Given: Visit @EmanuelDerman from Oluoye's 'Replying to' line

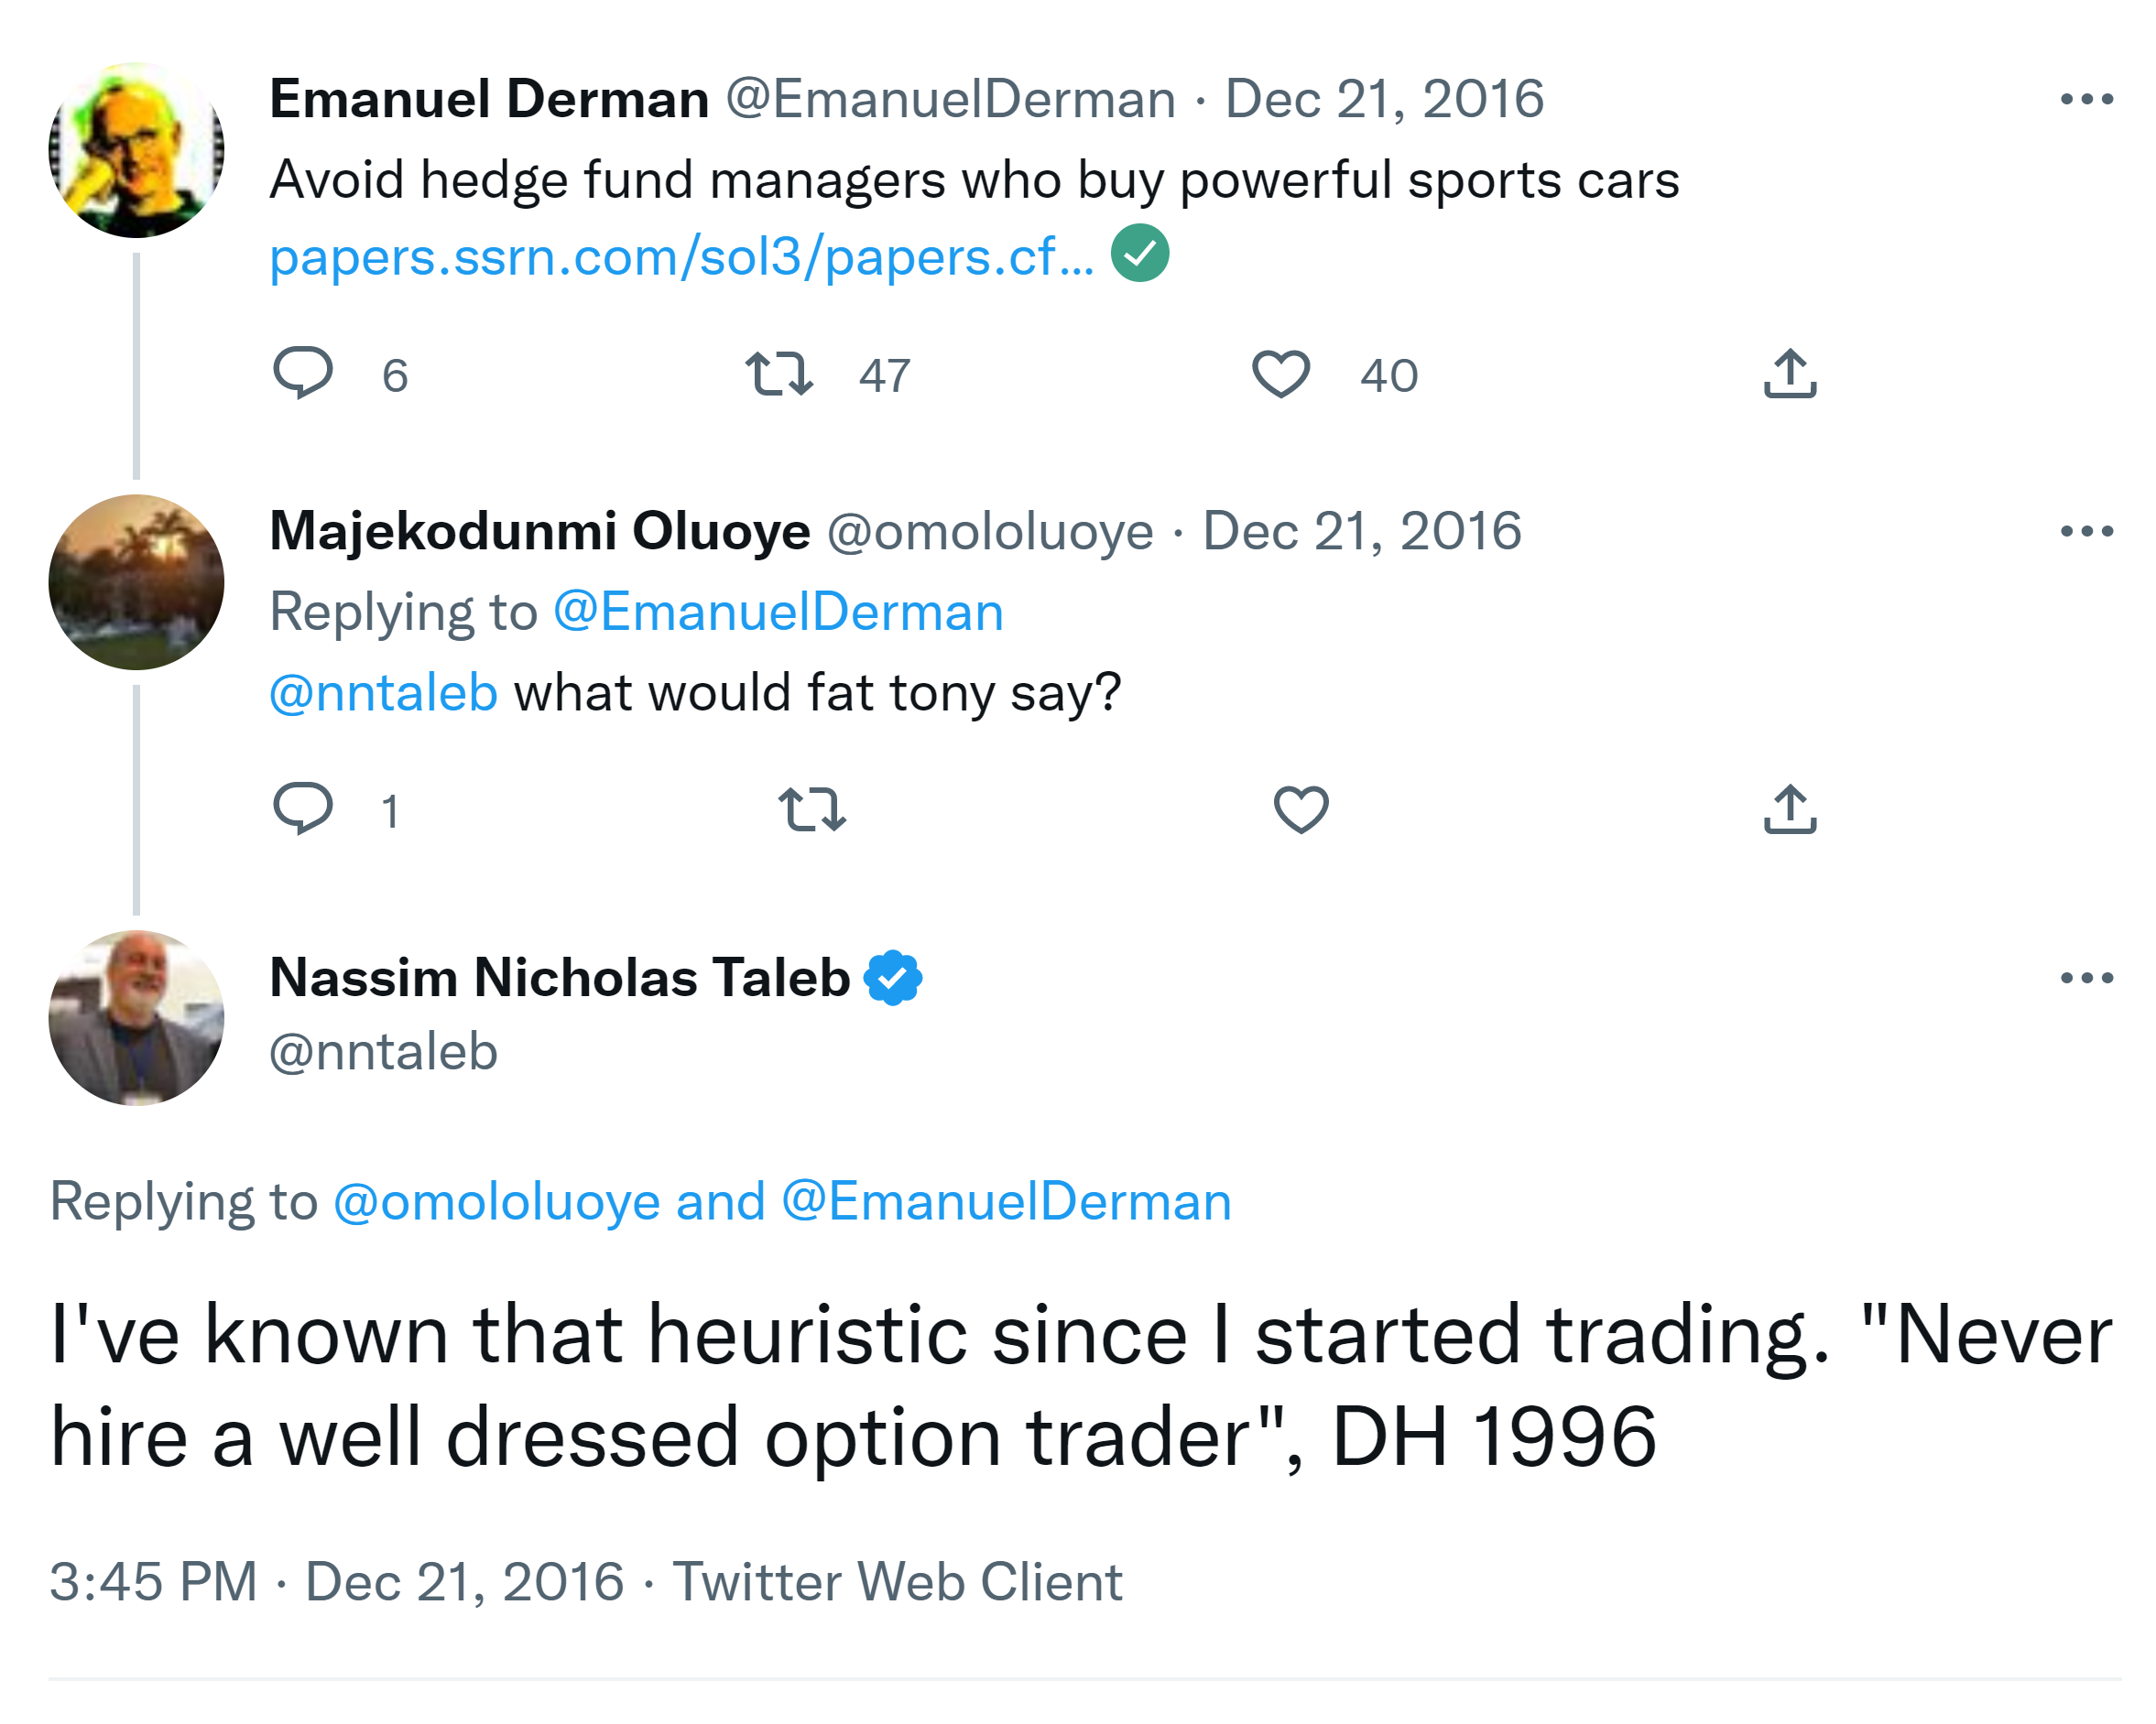Looking at the screenshot, I should [777, 612].
